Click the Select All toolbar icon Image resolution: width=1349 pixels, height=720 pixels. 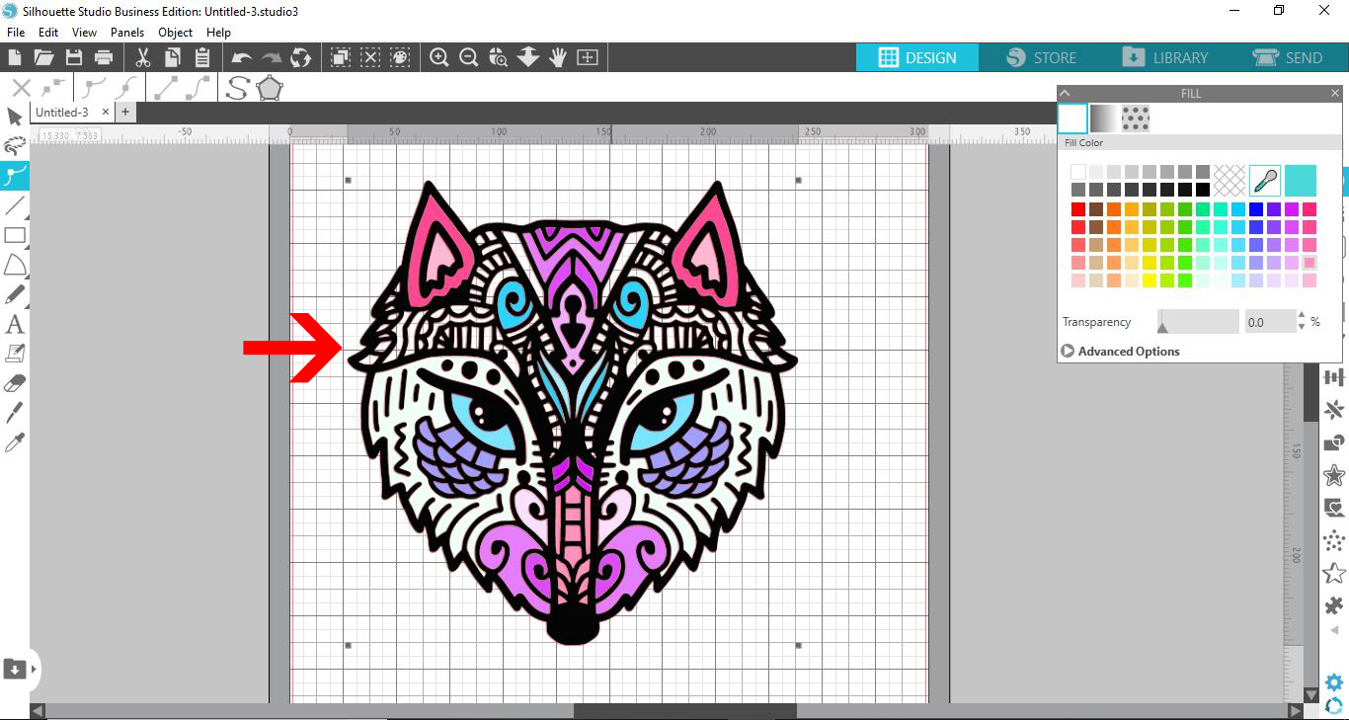[x=341, y=57]
